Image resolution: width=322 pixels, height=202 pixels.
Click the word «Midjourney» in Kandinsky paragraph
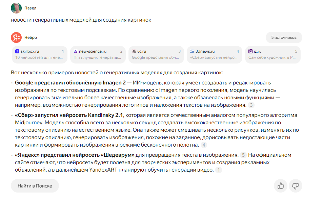click(29, 123)
